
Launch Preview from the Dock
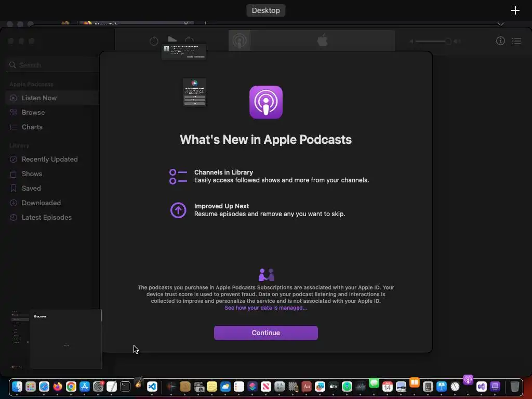coord(401,387)
